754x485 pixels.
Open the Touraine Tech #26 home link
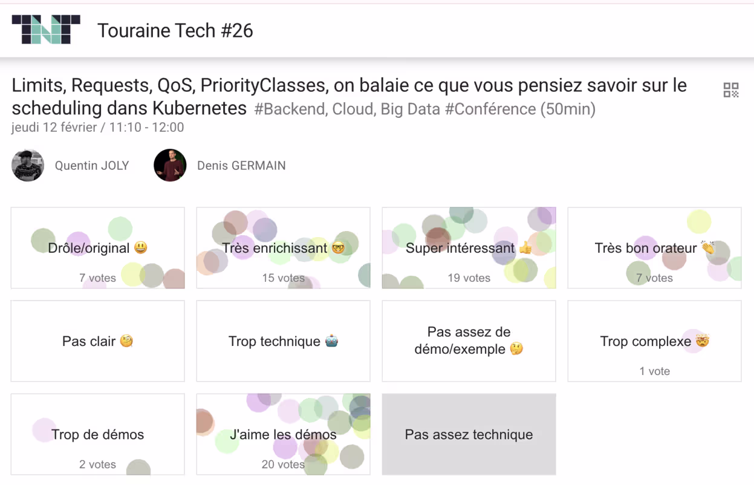175,30
